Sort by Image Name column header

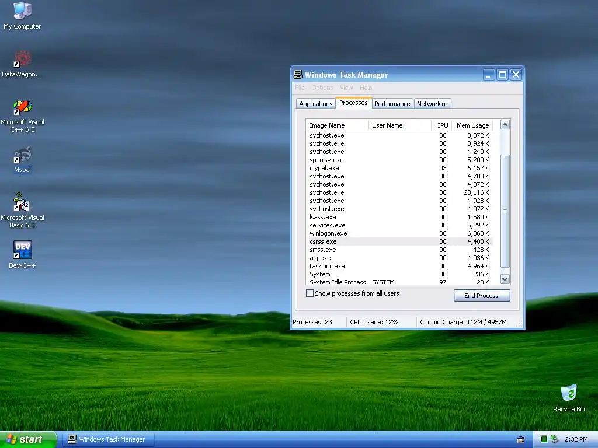(x=337, y=125)
